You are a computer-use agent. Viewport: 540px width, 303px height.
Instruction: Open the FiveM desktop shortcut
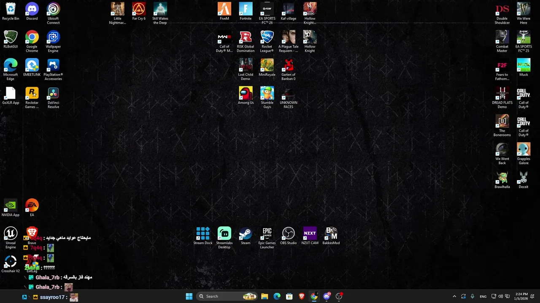click(224, 12)
